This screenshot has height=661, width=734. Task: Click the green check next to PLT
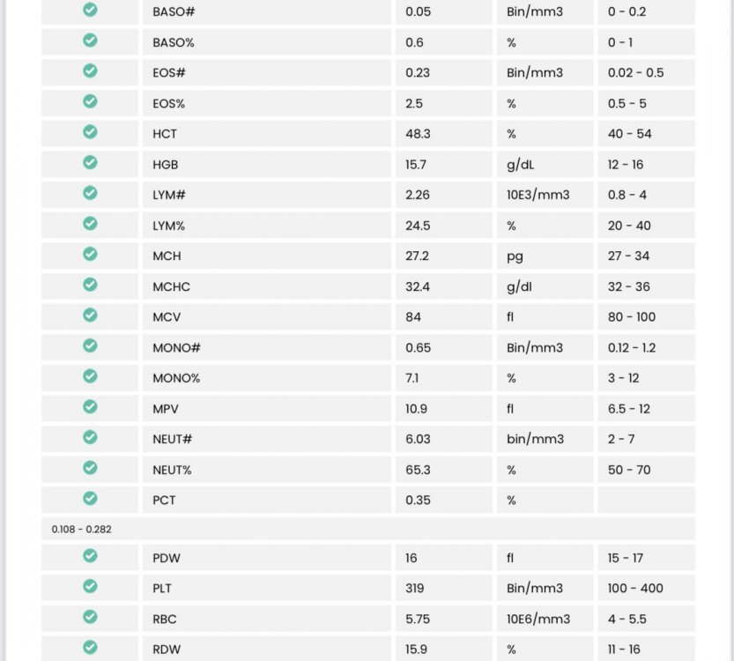click(90, 587)
